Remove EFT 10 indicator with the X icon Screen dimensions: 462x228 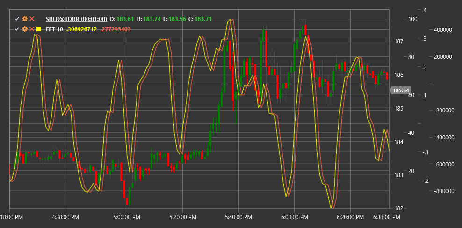[32, 29]
